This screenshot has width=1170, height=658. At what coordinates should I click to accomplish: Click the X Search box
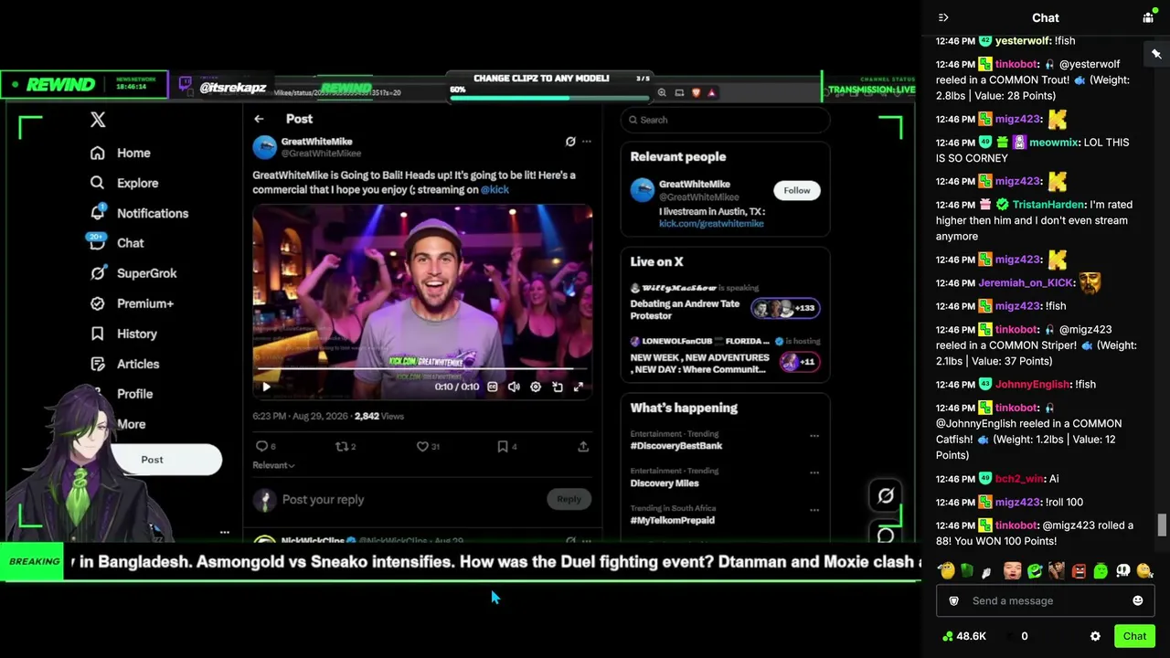point(725,120)
